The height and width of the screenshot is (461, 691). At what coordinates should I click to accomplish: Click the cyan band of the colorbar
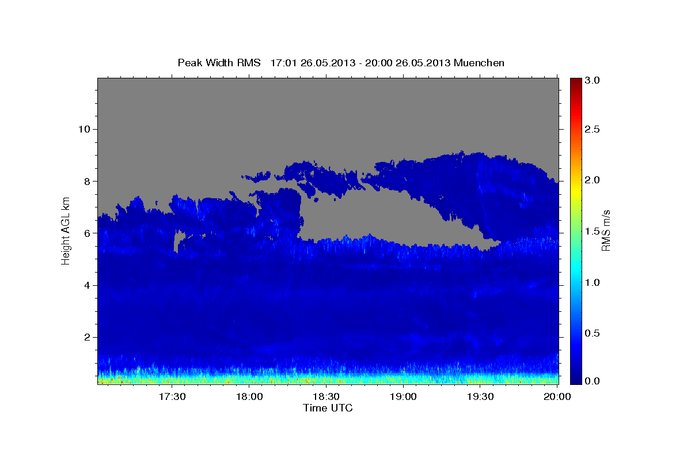575,271
